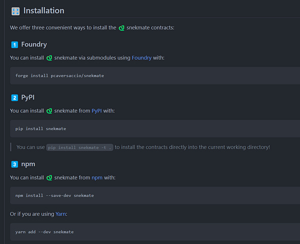Click the 'Installation' heading text

click(x=44, y=10)
